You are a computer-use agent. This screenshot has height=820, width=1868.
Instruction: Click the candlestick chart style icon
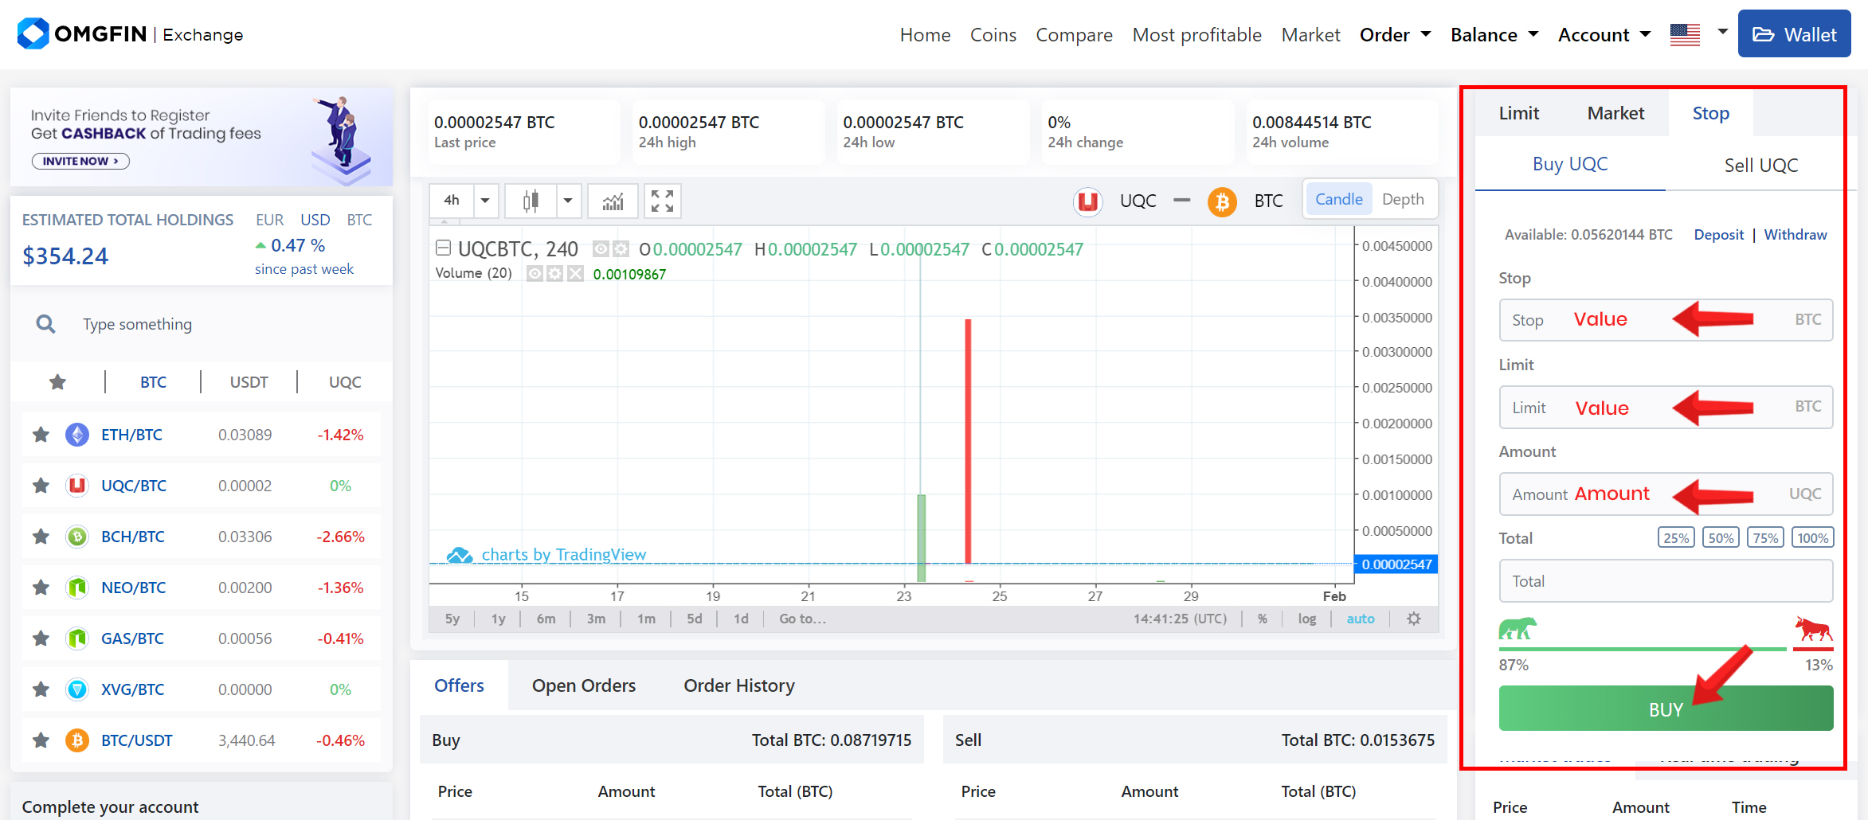(x=531, y=201)
